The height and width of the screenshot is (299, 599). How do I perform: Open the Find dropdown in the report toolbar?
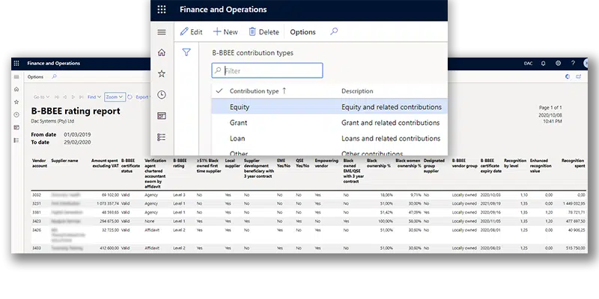(94, 96)
